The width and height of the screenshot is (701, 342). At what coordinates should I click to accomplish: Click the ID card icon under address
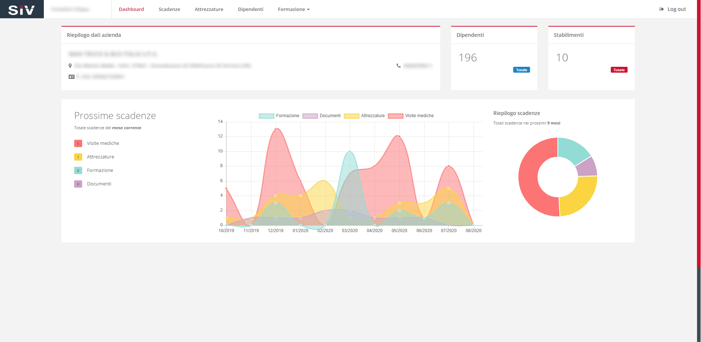(72, 77)
